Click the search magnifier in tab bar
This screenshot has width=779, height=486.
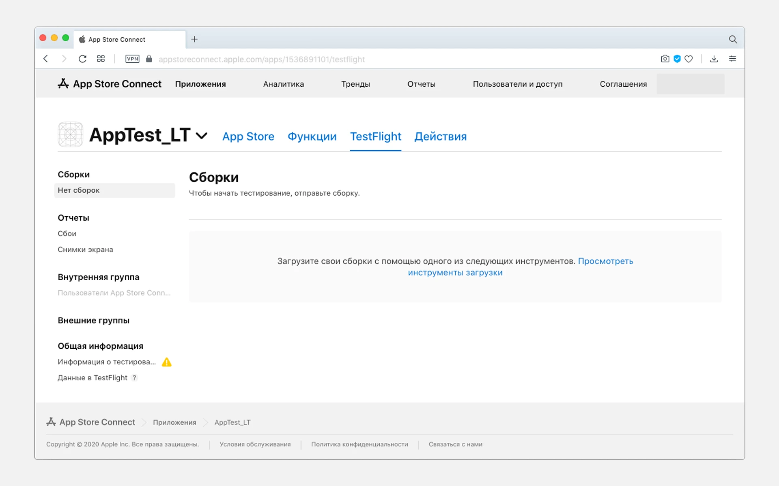[732, 39]
